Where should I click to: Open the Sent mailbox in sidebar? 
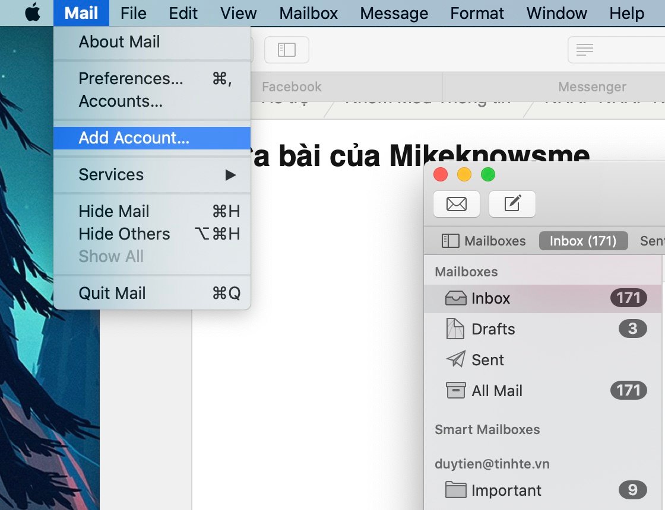tap(543, 359)
